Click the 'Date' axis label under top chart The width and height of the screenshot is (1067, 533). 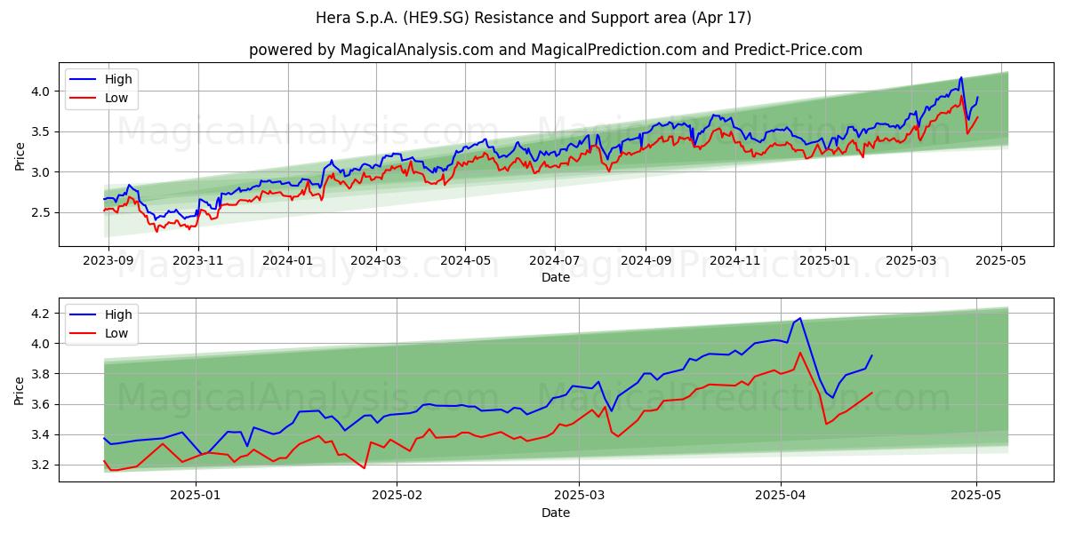pos(556,278)
